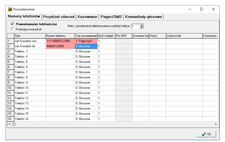Select the Jan Kowalski tel description cell
The width and height of the screenshot is (225, 142).
[30, 46]
